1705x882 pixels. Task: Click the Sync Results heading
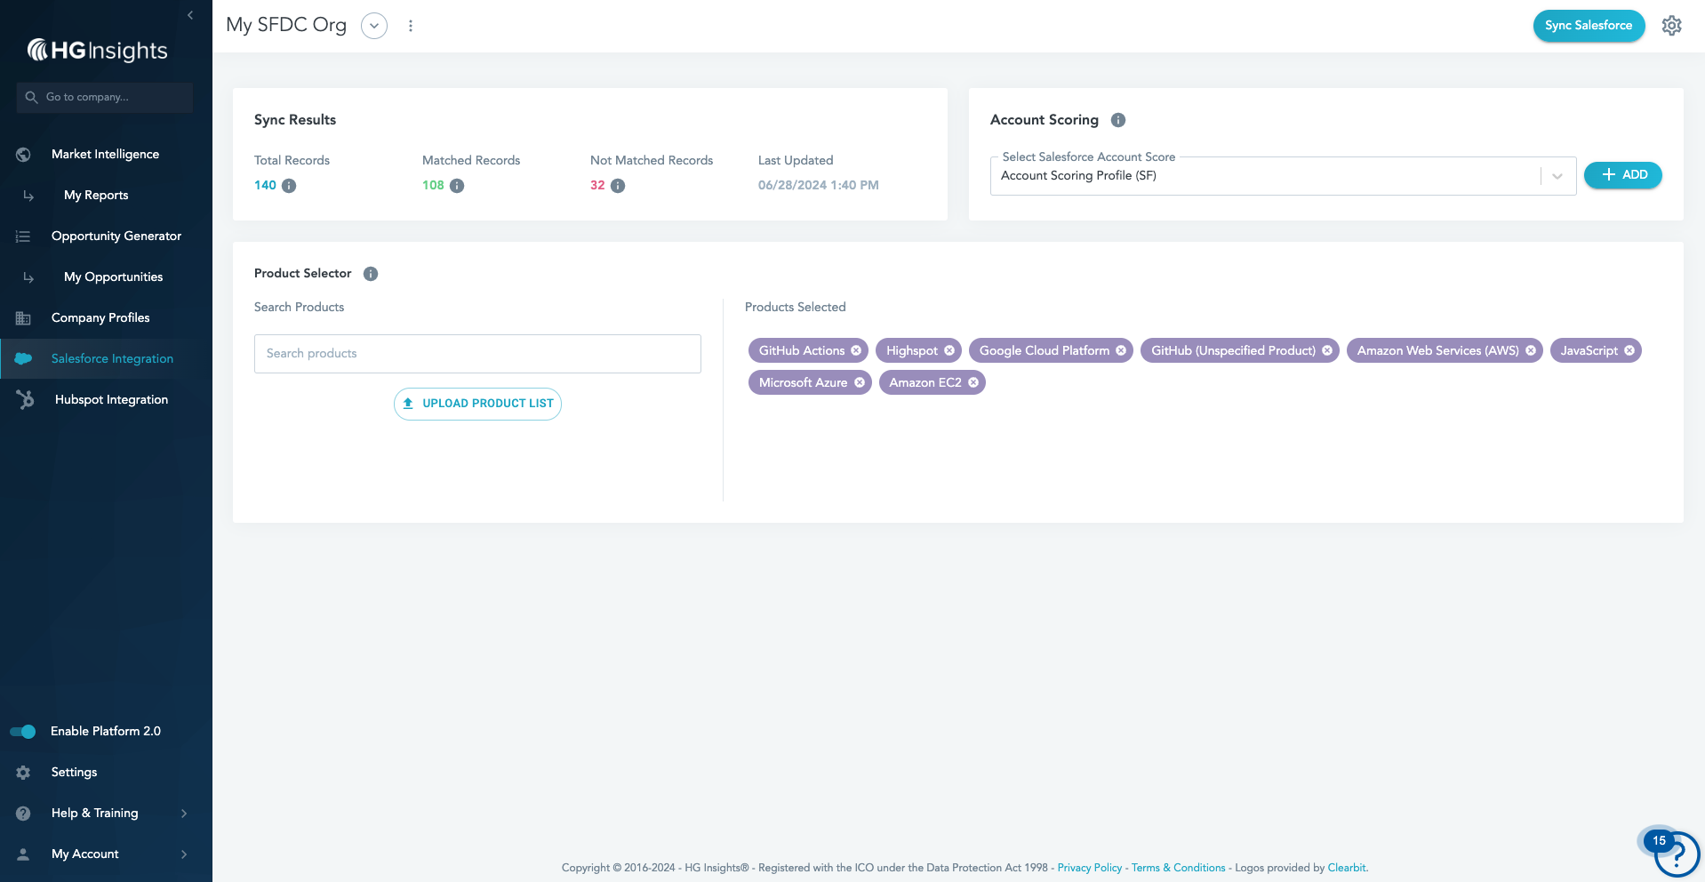(295, 120)
